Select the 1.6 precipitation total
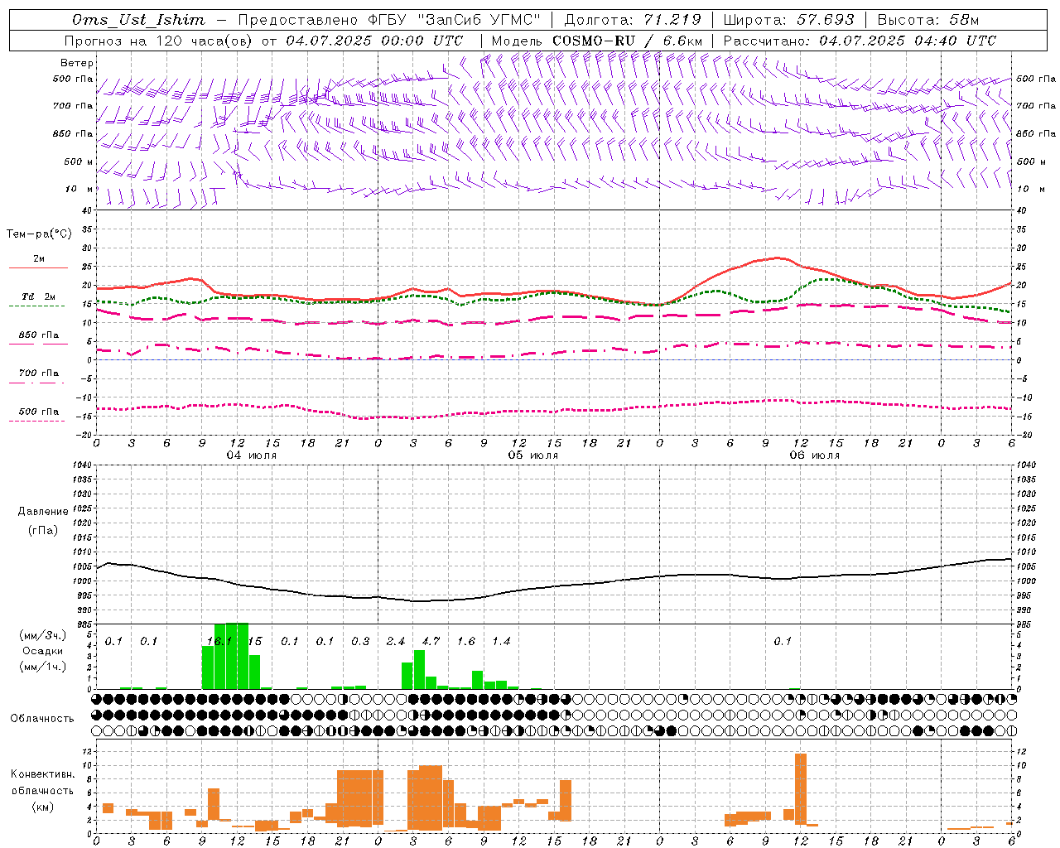This screenshot has width=1060, height=848. pos(466,641)
